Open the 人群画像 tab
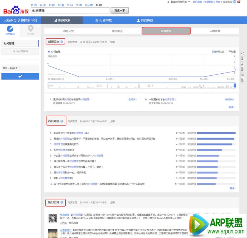This screenshot has width=247, height=238. 215,31
